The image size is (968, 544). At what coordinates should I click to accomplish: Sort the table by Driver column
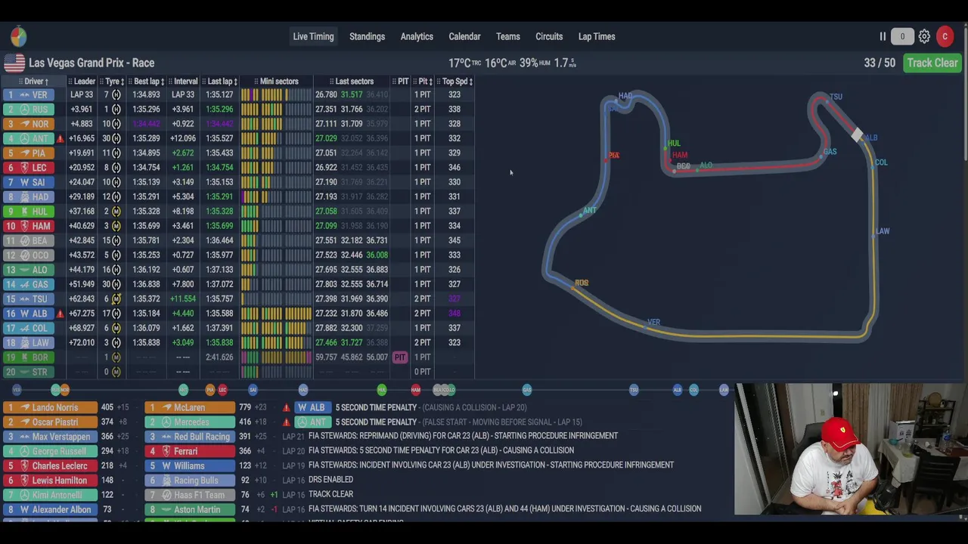36,82
